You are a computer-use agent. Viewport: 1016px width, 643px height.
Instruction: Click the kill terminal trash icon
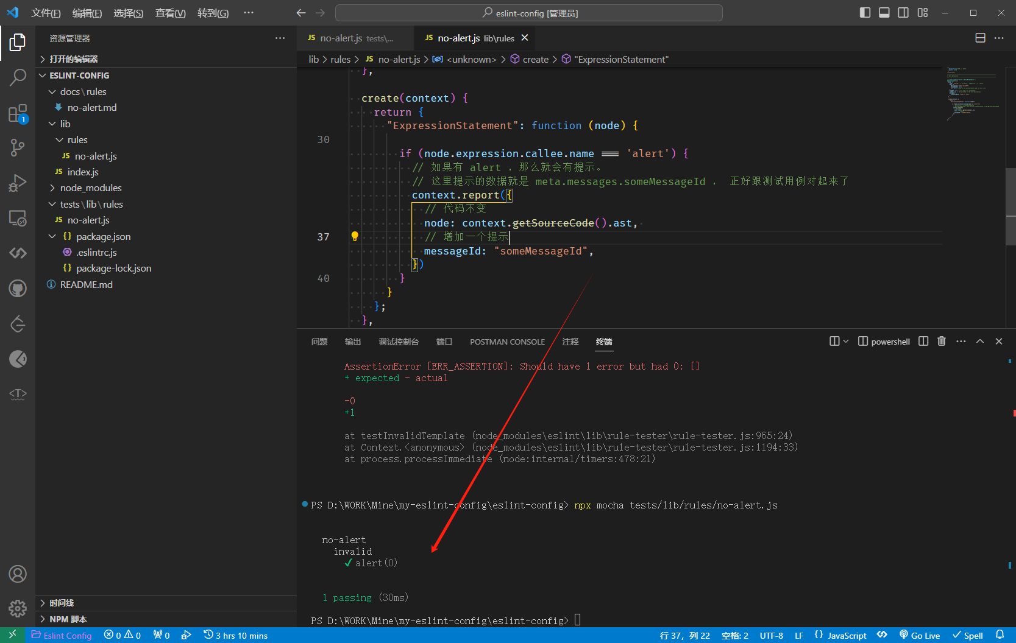(x=942, y=341)
